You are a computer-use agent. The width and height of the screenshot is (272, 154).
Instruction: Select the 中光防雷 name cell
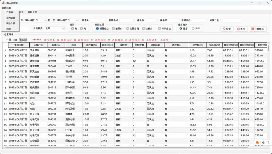tap(74, 56)
